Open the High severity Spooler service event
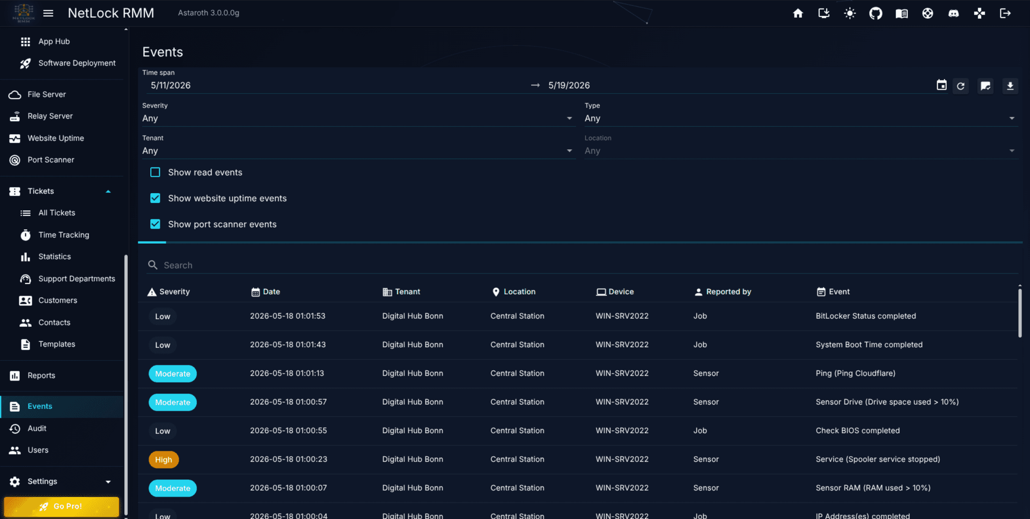 [x=578, y=459]
